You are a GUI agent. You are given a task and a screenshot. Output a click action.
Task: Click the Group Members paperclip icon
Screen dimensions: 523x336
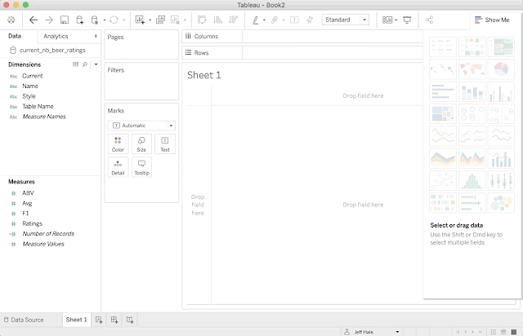(275, 20)
